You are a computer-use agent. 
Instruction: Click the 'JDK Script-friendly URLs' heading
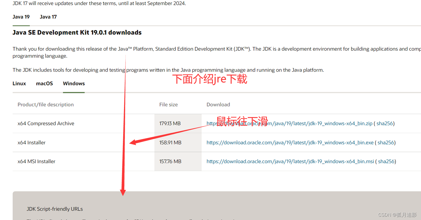click(x=55, y=209)
